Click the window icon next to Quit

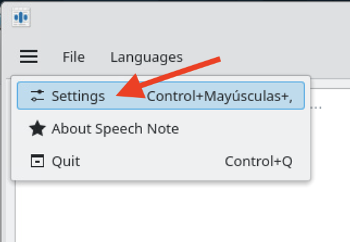(x=37, y=161)
